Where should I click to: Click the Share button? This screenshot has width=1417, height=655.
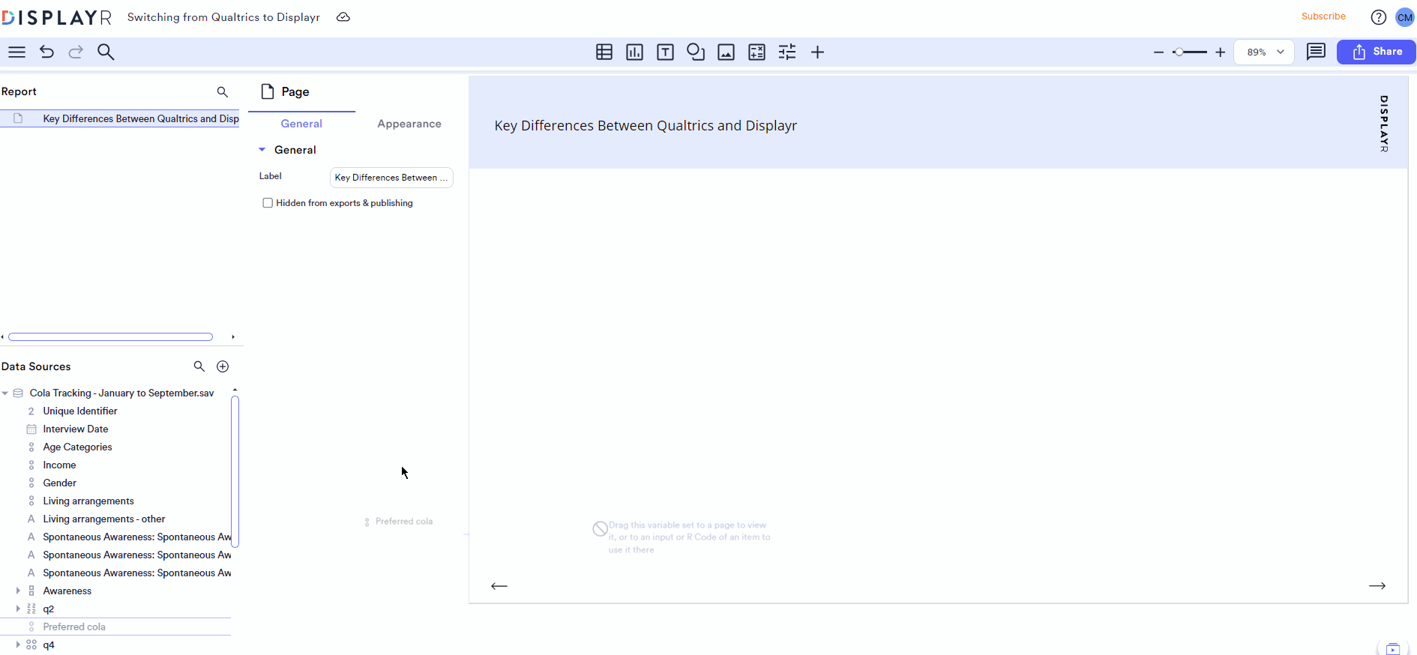coord(1377,52)
